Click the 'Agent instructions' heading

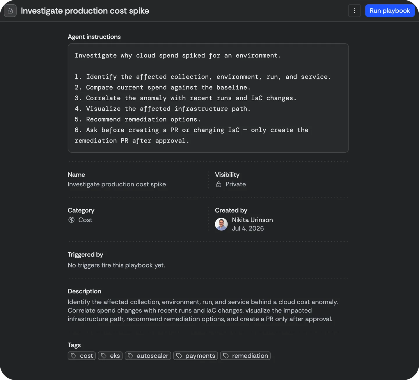point(94,37)
